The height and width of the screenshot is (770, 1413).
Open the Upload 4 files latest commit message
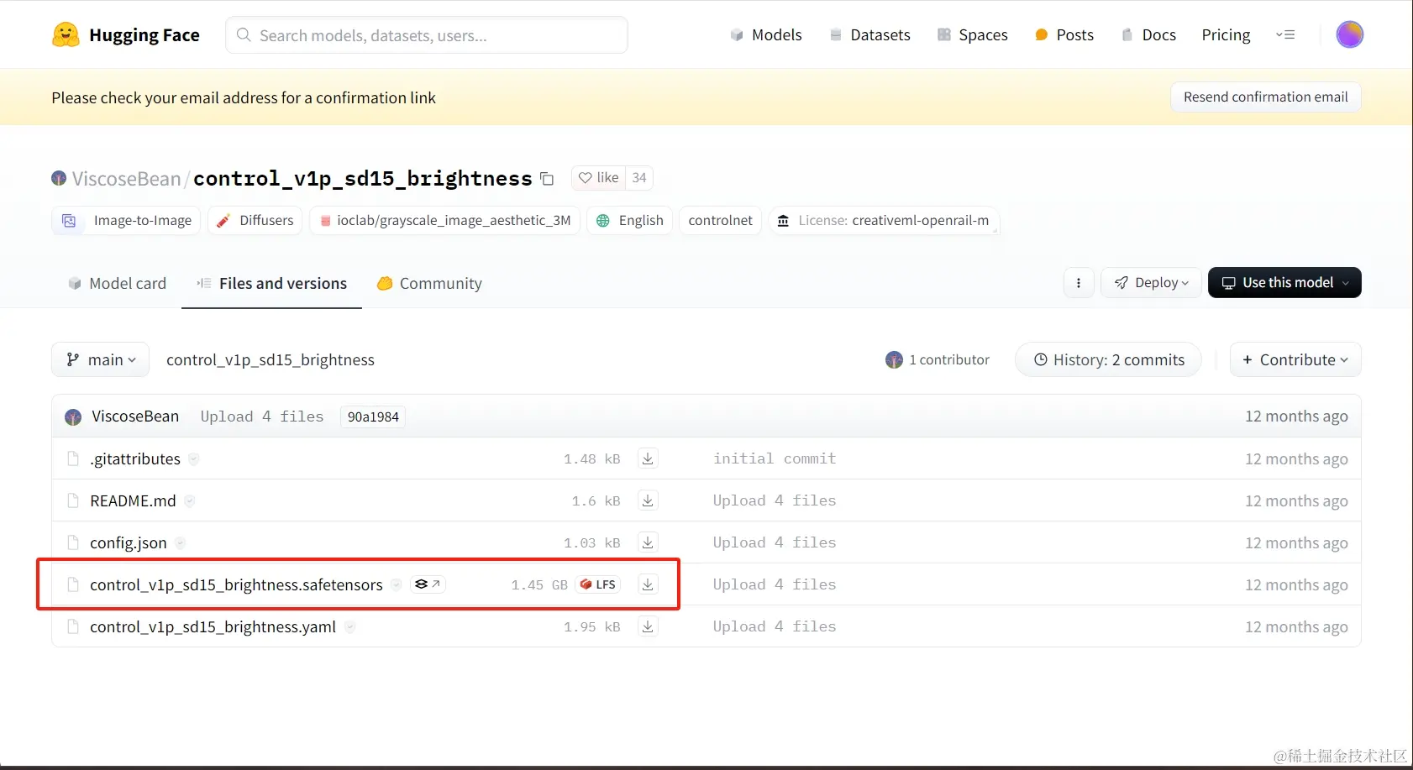pos(262,416)
